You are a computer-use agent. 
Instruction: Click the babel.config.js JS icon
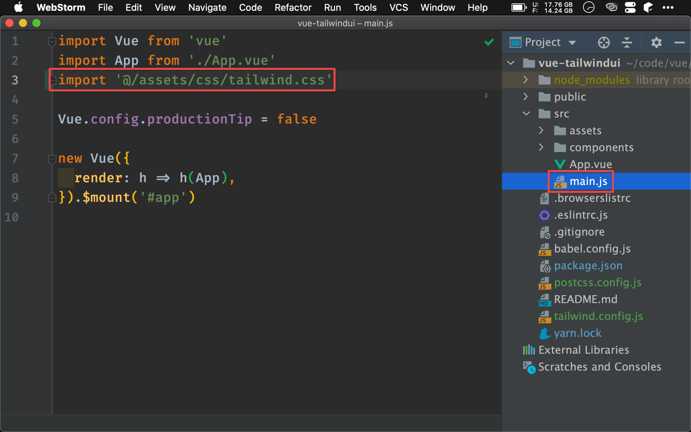[545, 249]
